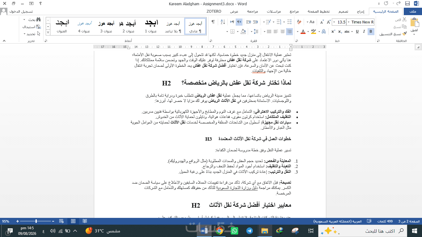Toggle Strikethrough (abc) formatting
This screenshot has height=237, width=422.
click(x=347, y=31)
